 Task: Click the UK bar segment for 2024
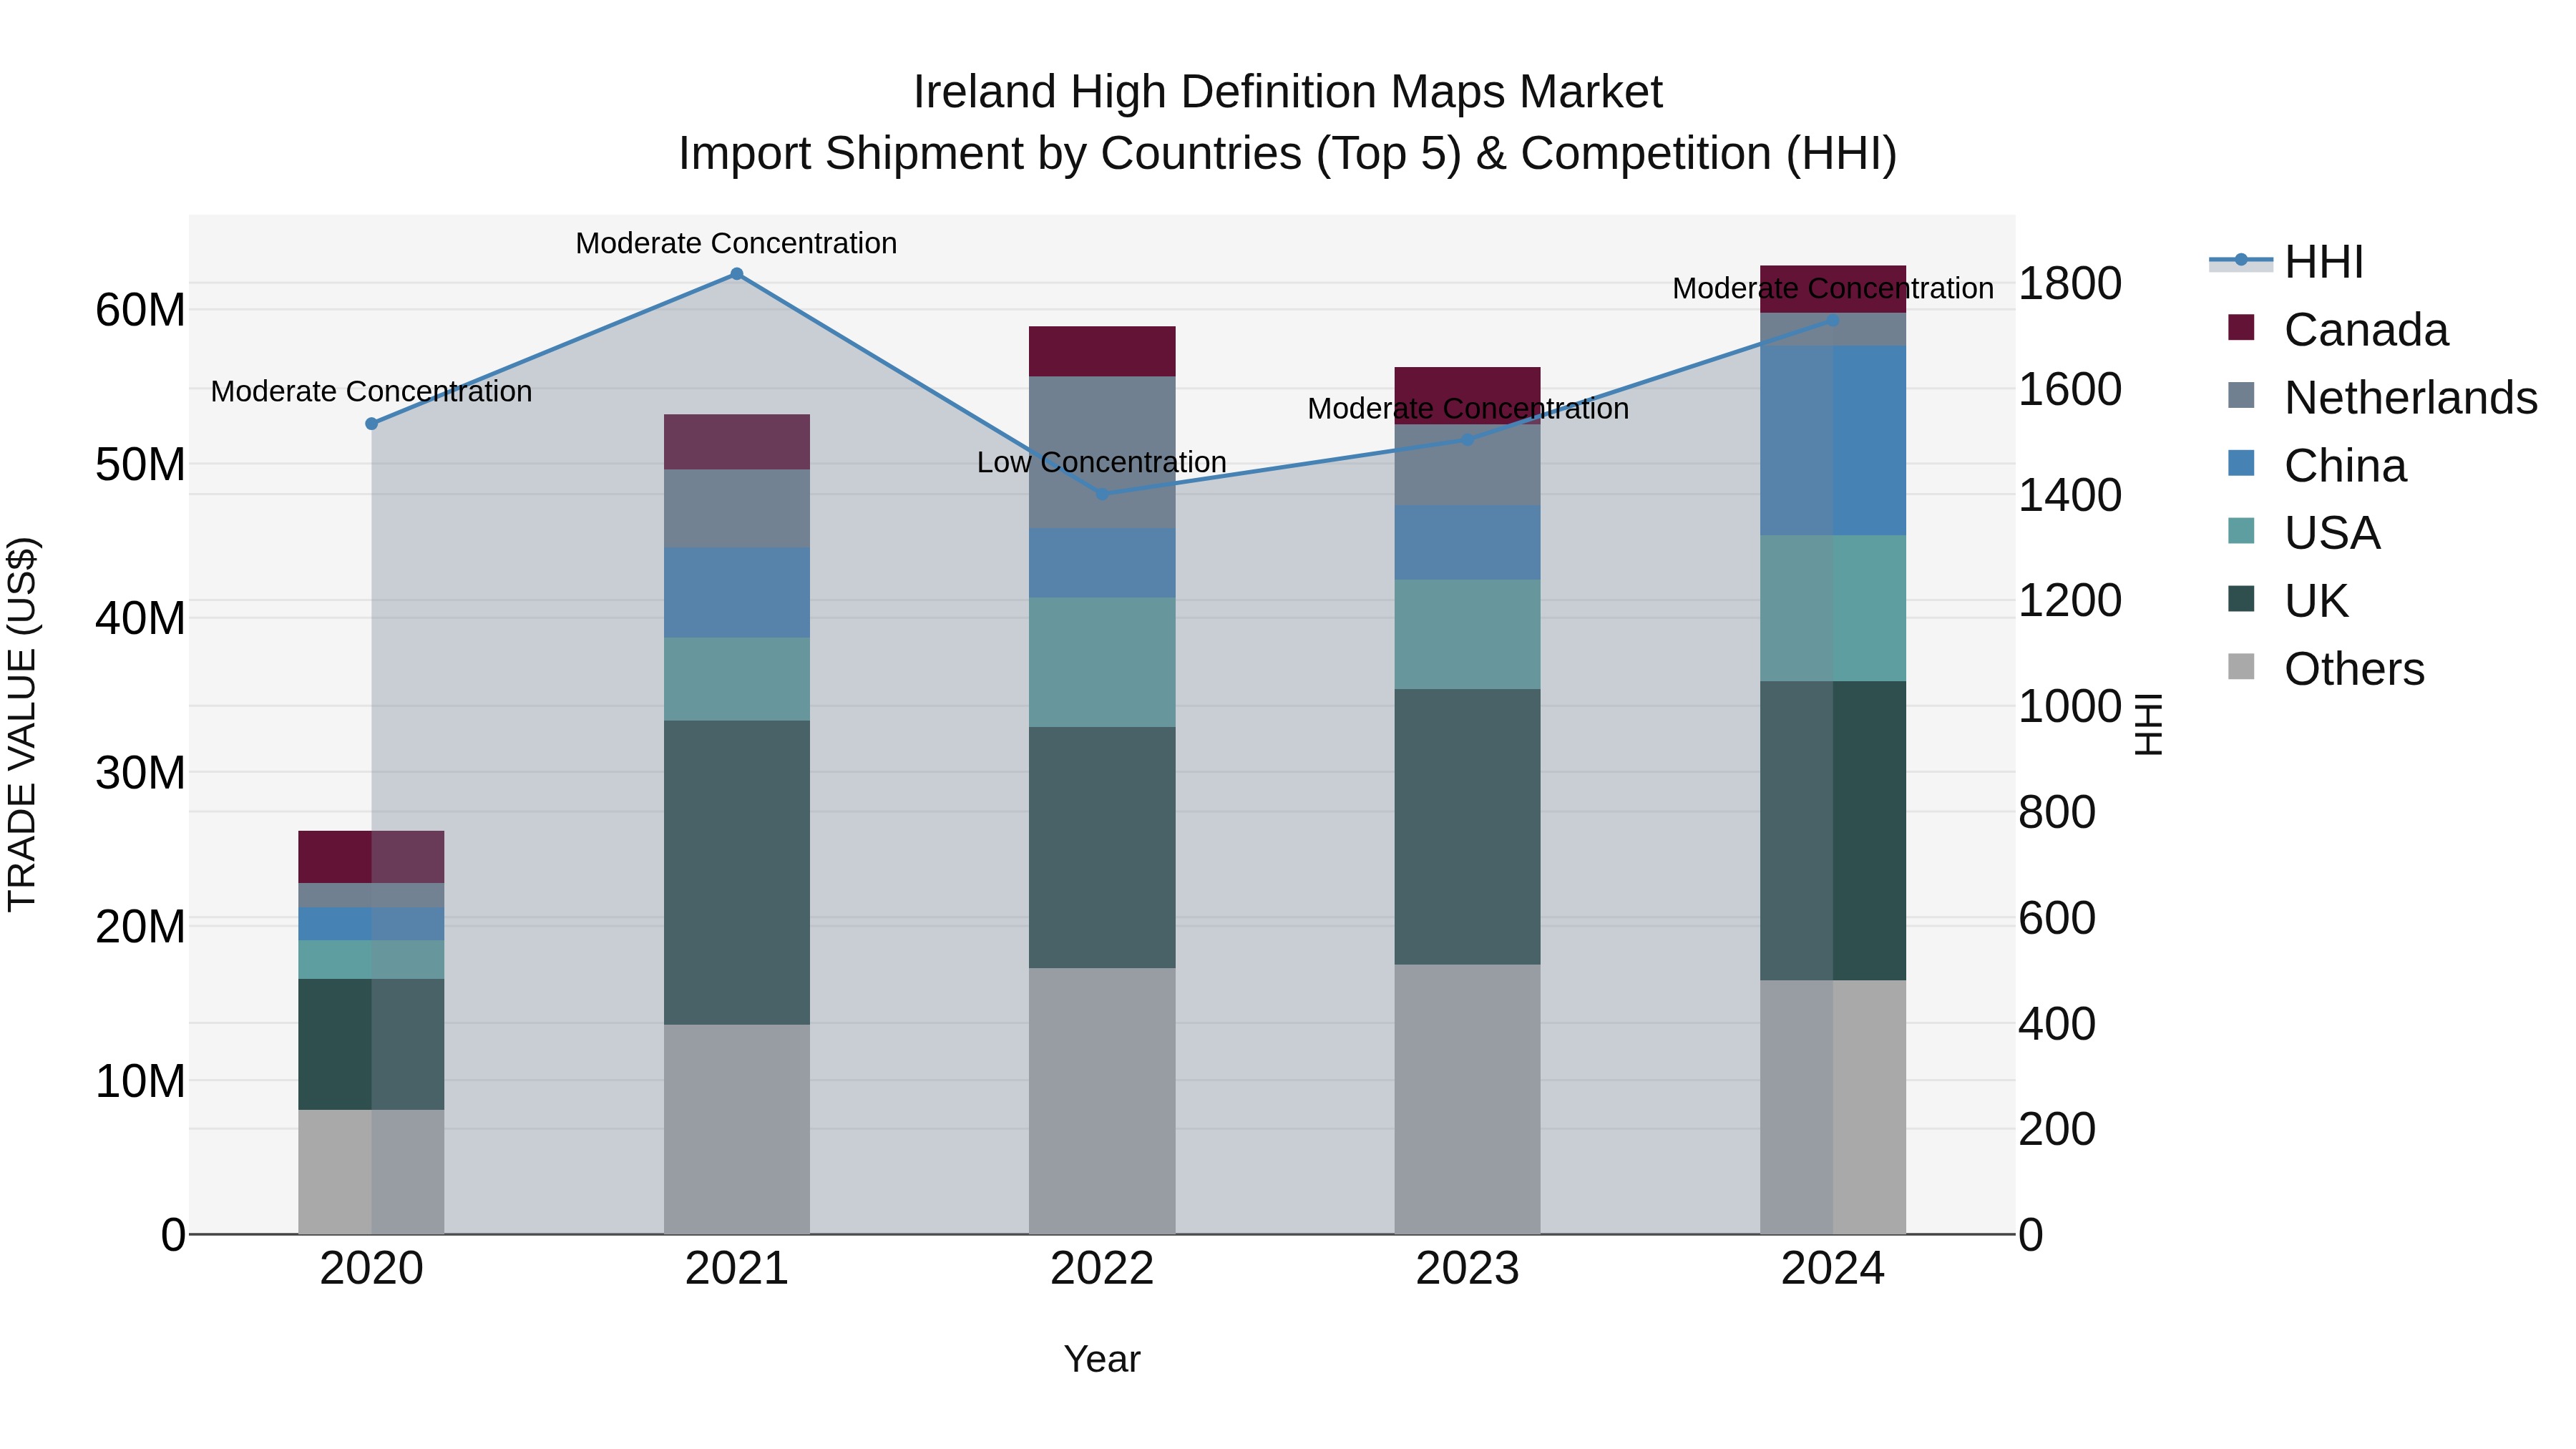pyautogui.click(x=1833, y=831)
